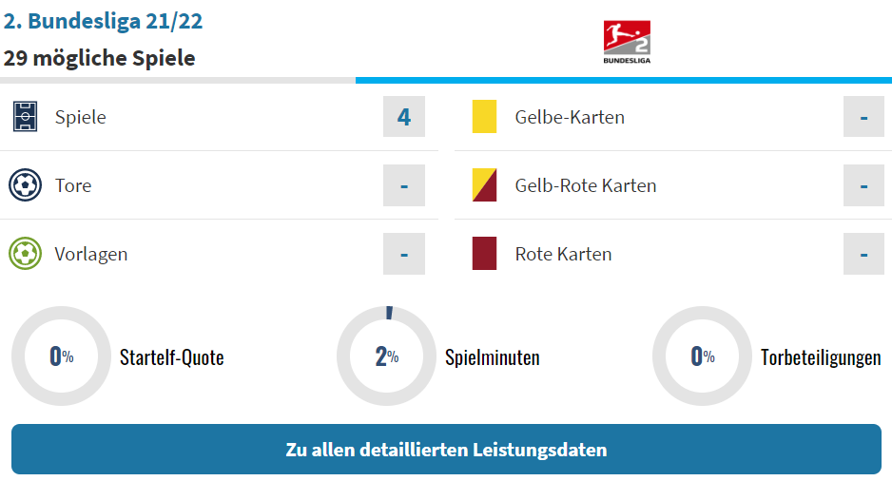Select the Spiele count value 4

click(404, 117)
